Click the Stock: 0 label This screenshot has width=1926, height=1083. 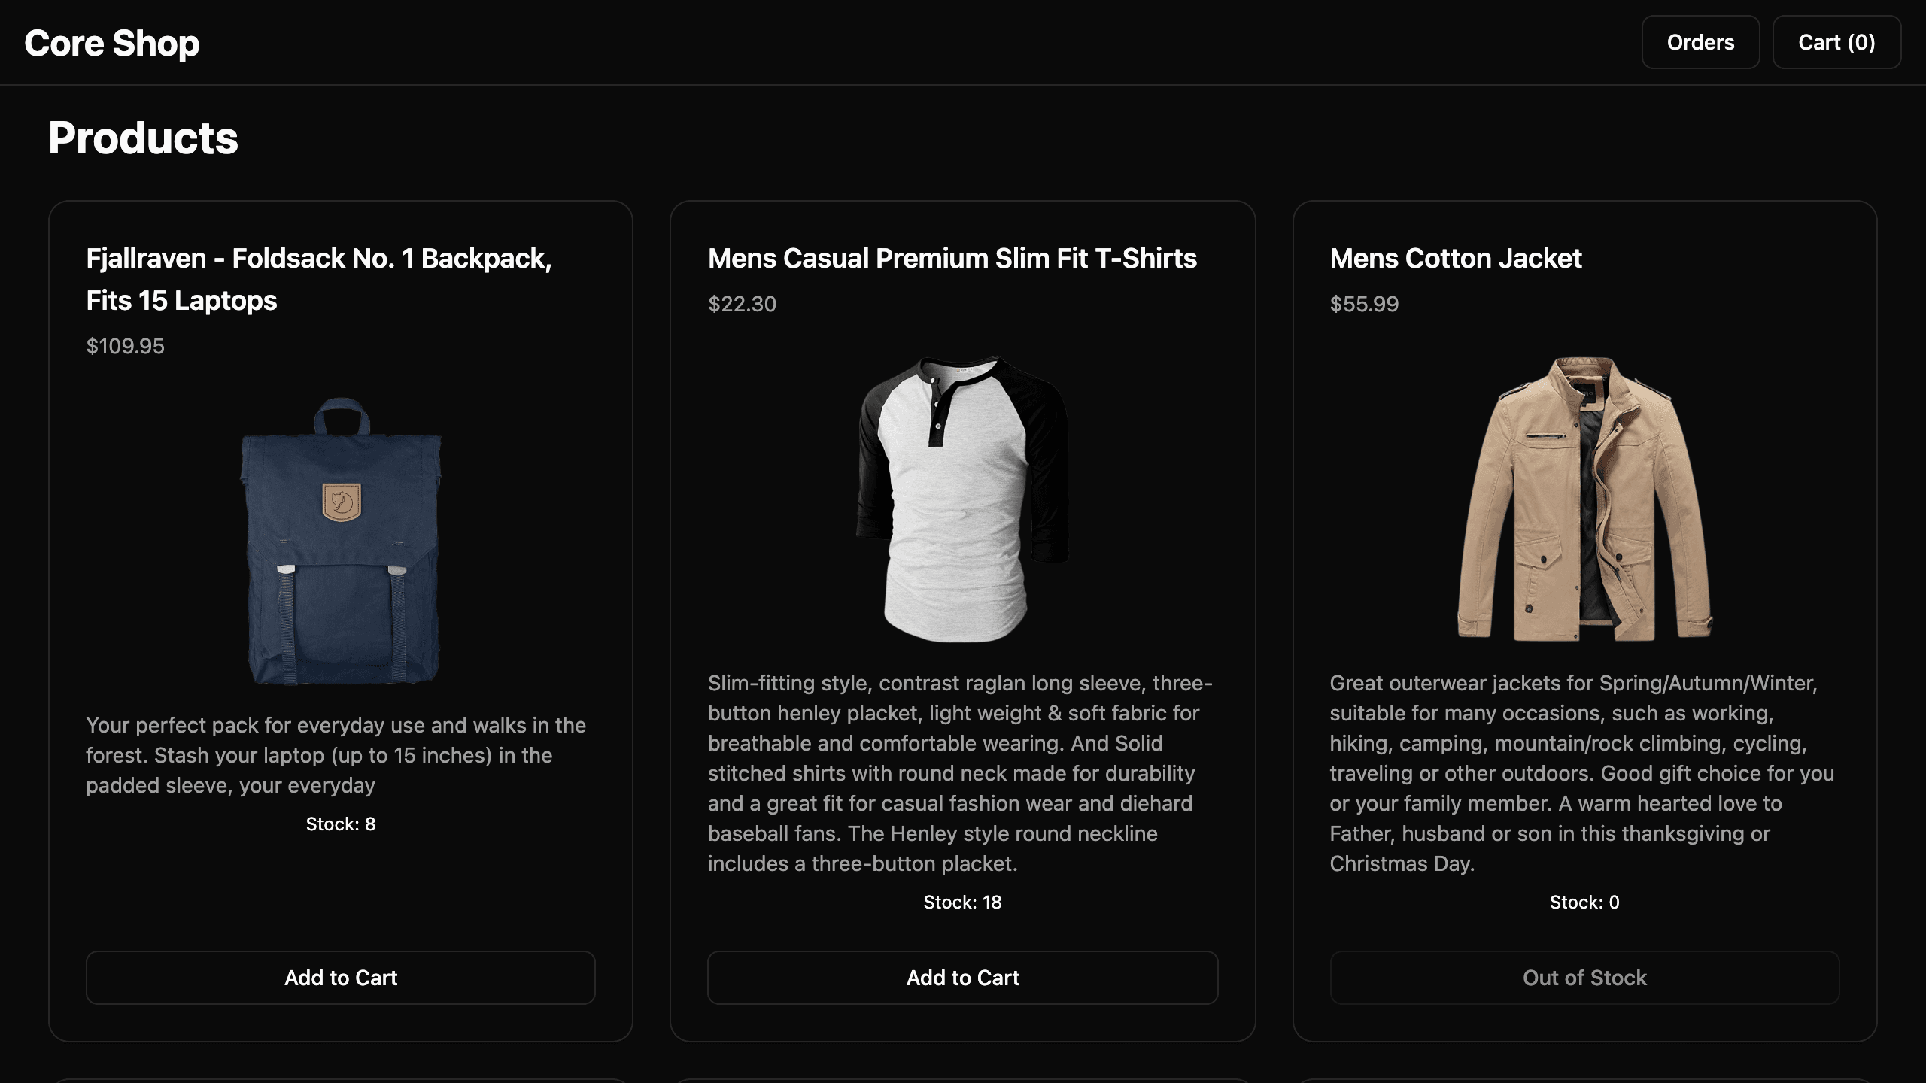pos(1584,902)
